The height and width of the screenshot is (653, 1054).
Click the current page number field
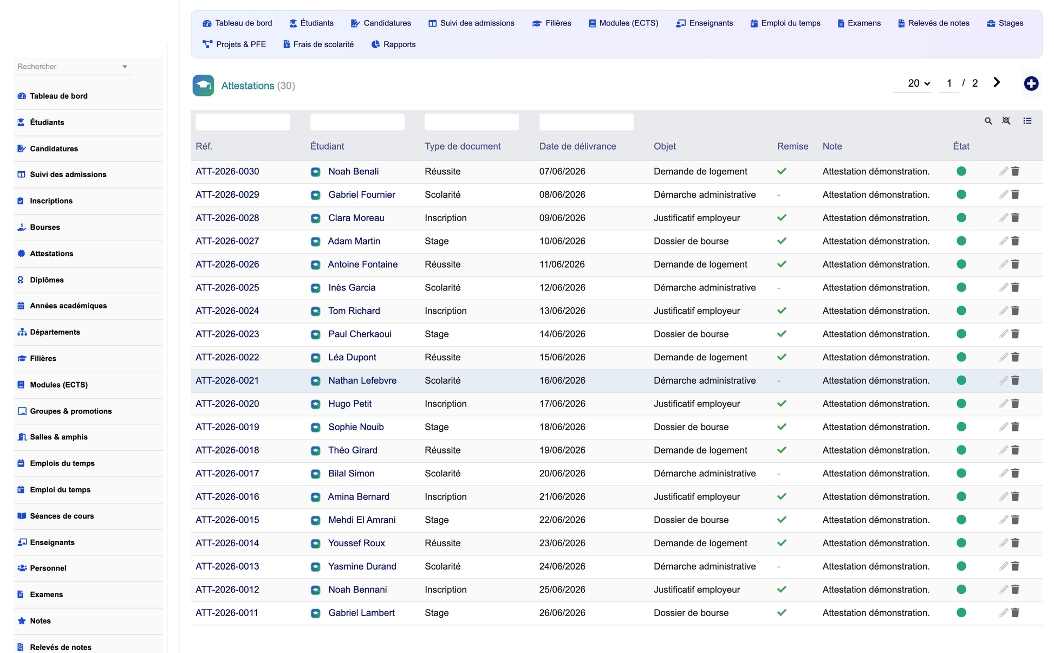[x=949, y=83]
